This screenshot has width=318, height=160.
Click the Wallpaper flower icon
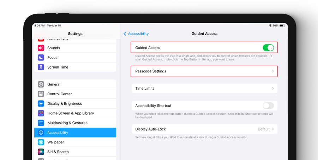pyautogui.click(x=41, y=142)
